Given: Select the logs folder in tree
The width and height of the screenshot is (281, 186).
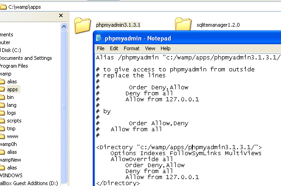Looking at the screenshot, I should [x=12, y=113].
